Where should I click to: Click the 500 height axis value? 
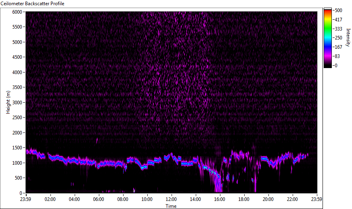(19, 178)
